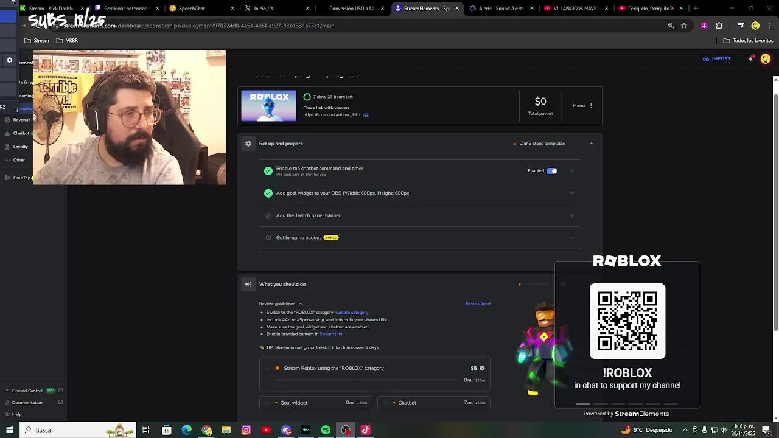This screenshot has height=438, width=779.
Task: Open the Chrome profile avatar in toolbar
Action: tap(755, 26)
